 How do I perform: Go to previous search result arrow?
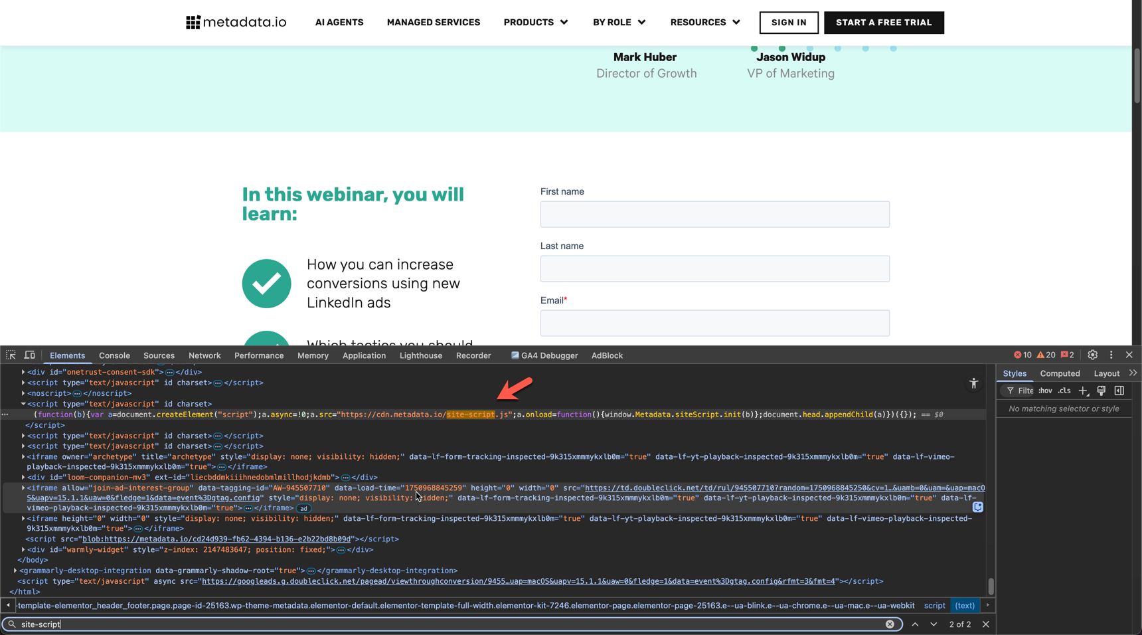(x=915, y=624)
